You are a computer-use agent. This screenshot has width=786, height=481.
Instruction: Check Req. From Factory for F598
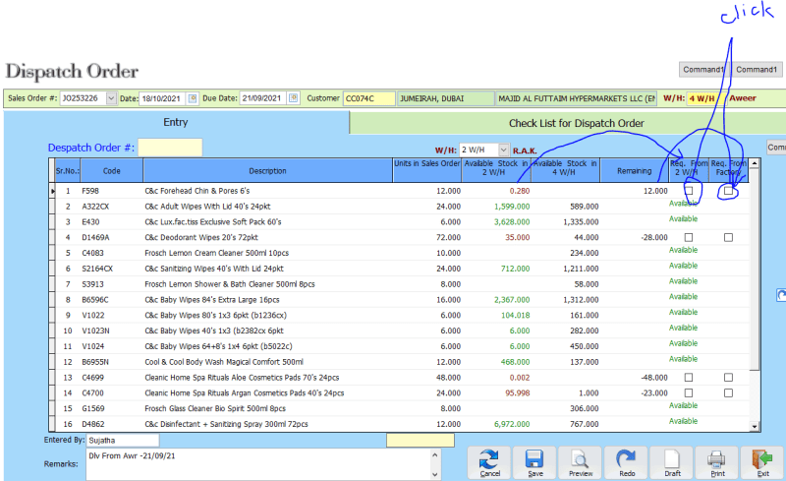coord(728,191)
